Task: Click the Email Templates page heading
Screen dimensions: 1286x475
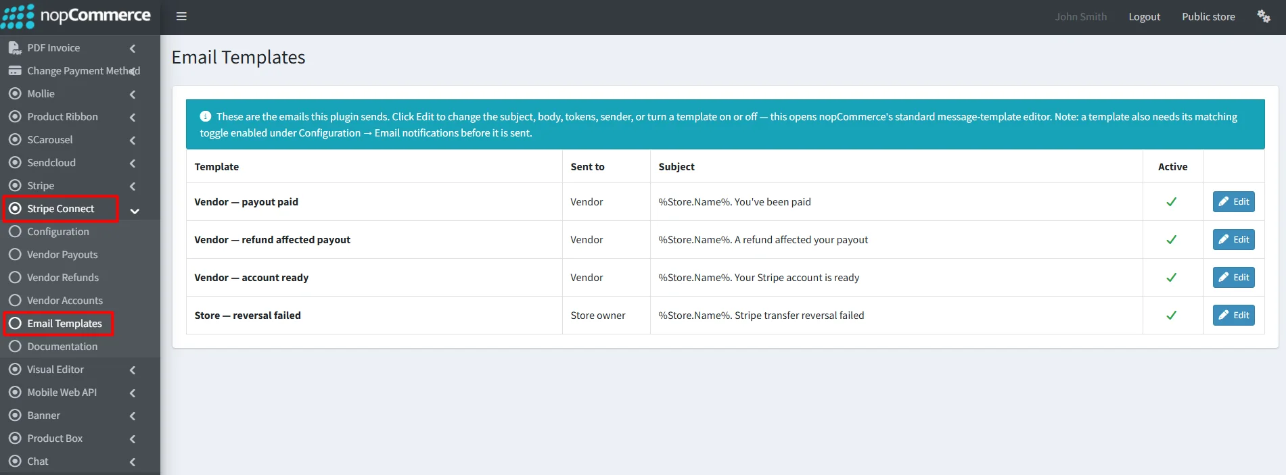Action: [x=238, y=57]
